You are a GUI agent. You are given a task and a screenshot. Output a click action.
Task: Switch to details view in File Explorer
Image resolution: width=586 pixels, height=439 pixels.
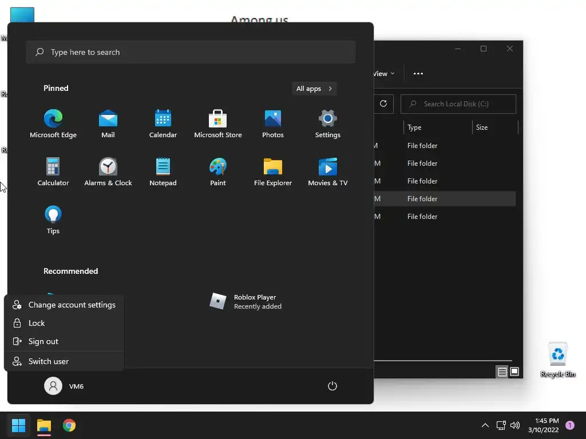[502, 372]
